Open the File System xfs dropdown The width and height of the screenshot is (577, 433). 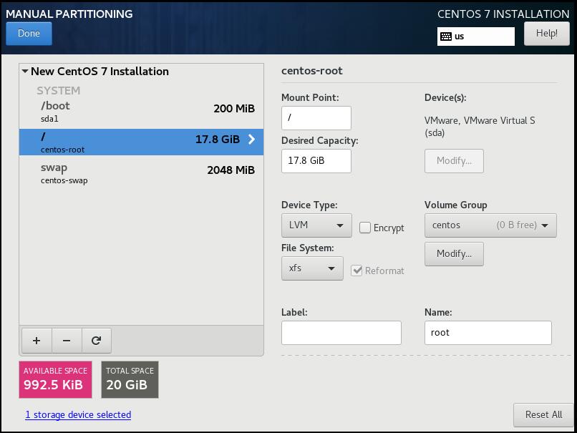312,268
